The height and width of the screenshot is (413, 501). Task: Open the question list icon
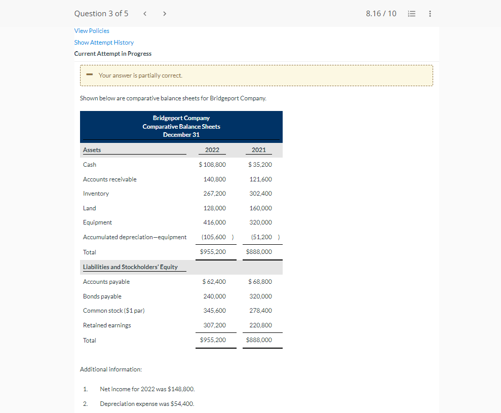coord(412,13)
